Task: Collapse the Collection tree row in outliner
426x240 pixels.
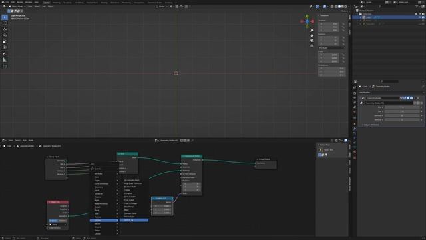Action: point(357,14)
